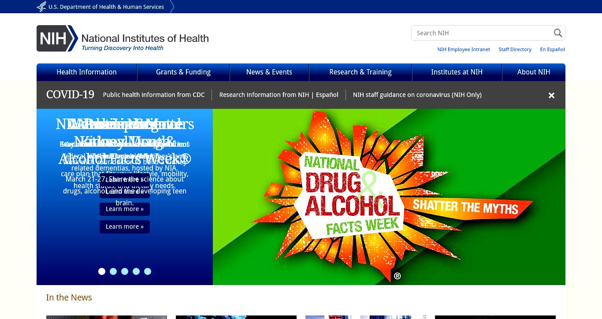Open NIH staff guidance on coronavirus link
602x319 pixels.
(x=417, y=95)
